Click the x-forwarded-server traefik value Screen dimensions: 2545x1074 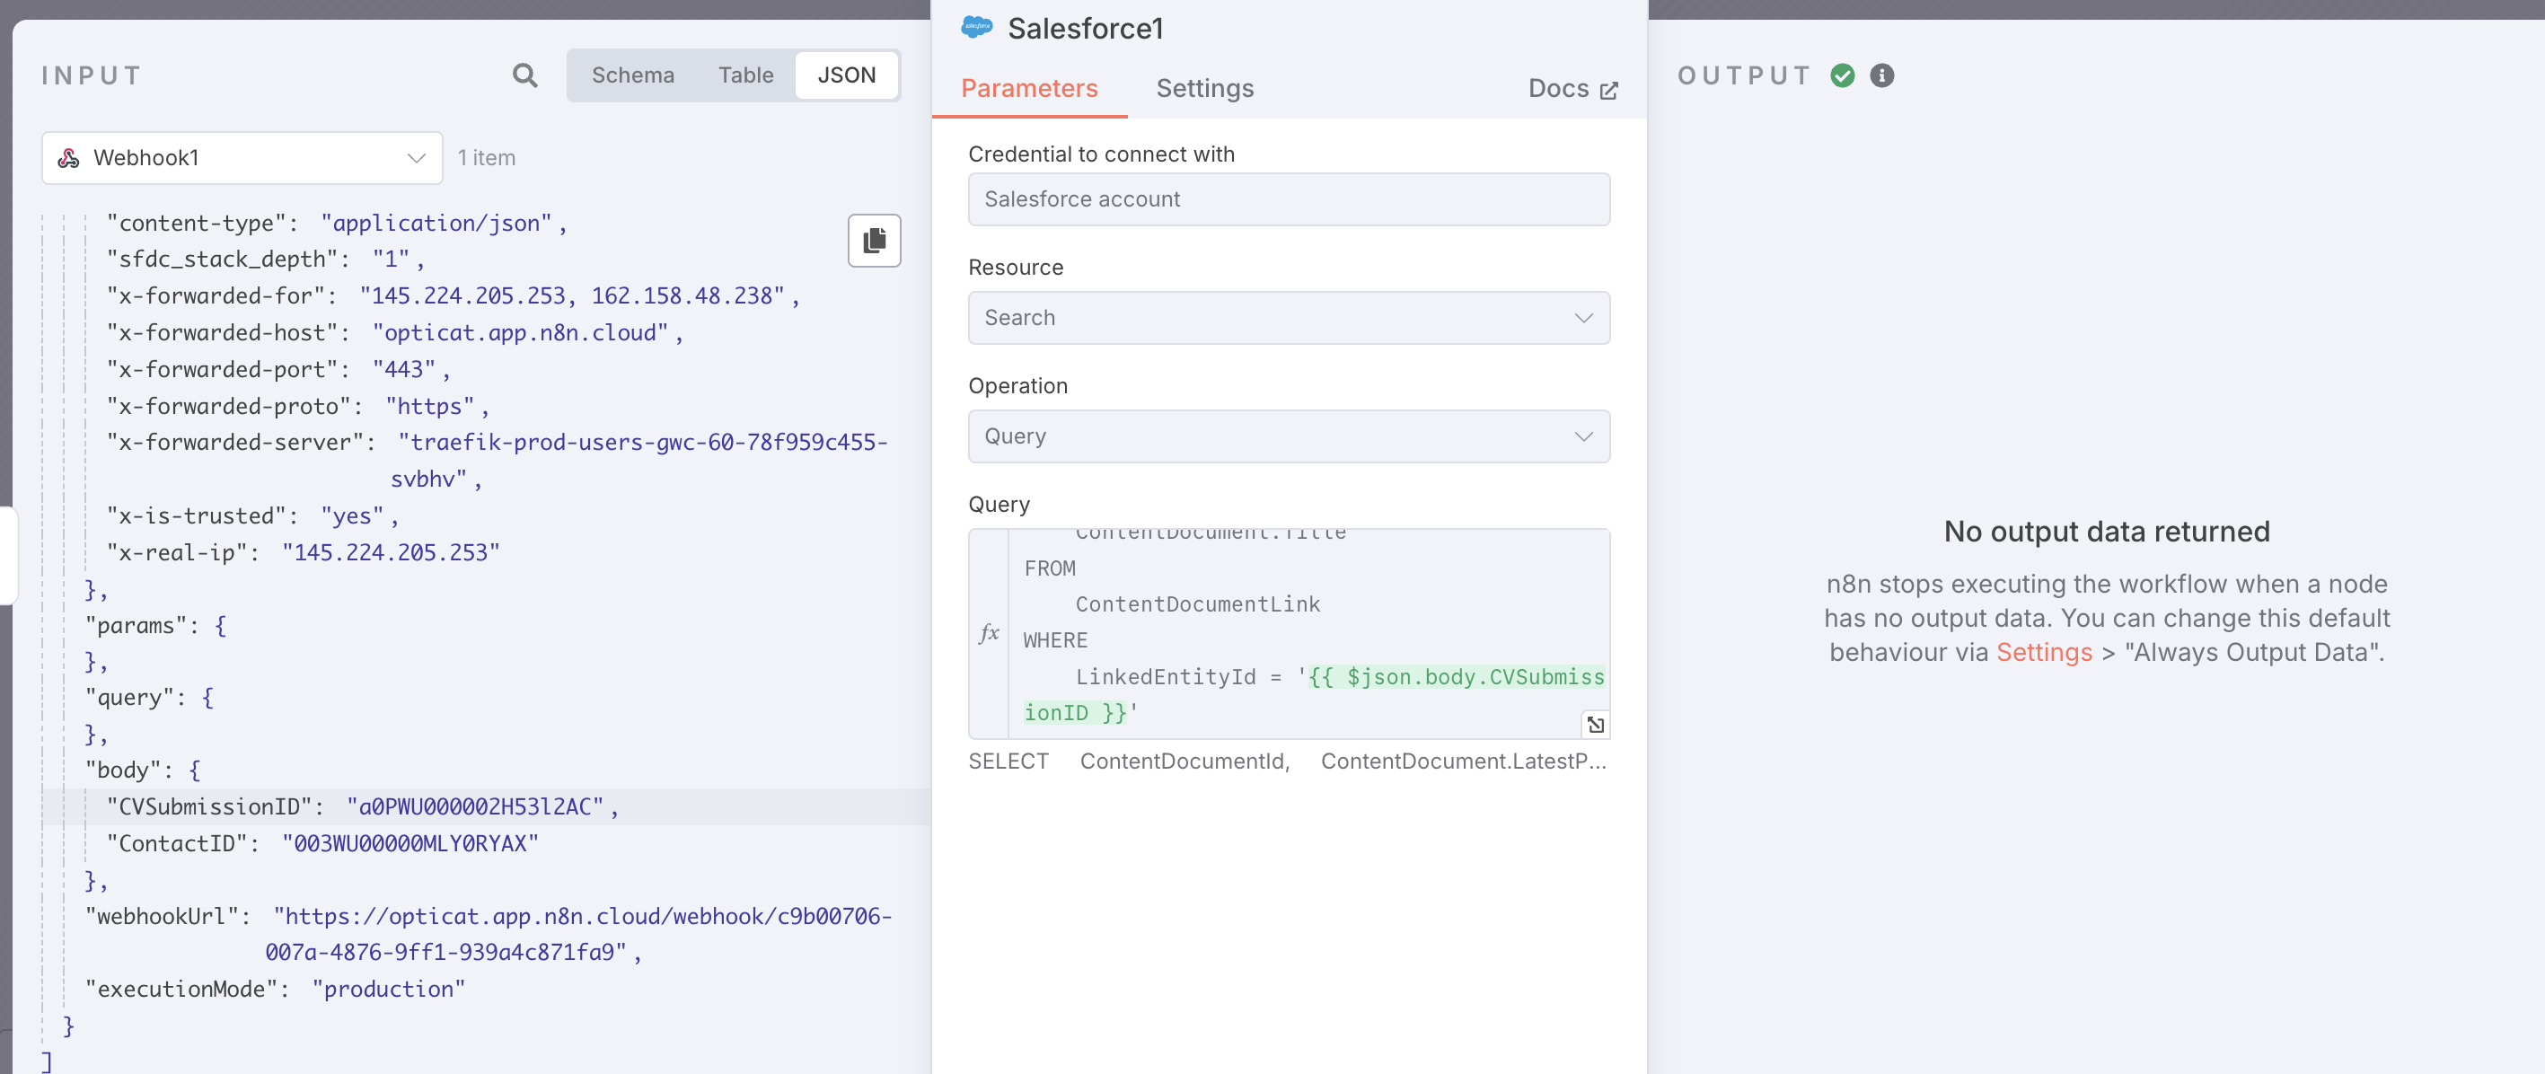coord(642,461)
